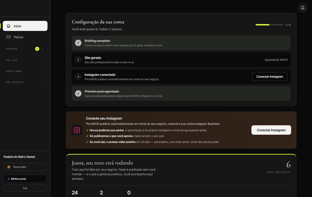
Task: Open the Início menu item
Action: (x=25, y=26)
